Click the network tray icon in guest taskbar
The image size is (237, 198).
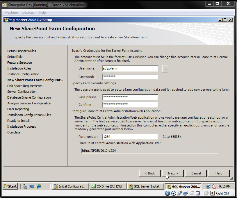pos(209,186)
